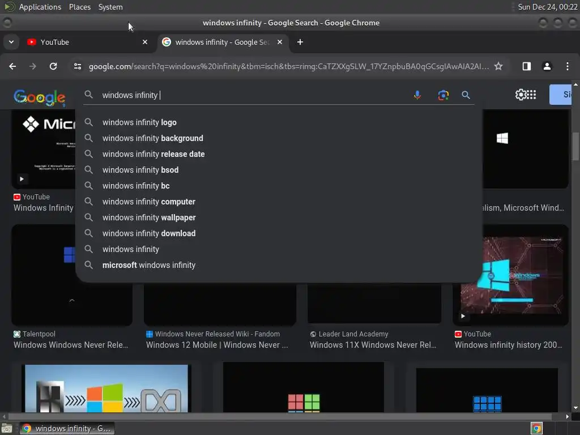Choose suggestion windows infinity wallpaper
This screenshot has height=435, width=580.
[279, 218]
